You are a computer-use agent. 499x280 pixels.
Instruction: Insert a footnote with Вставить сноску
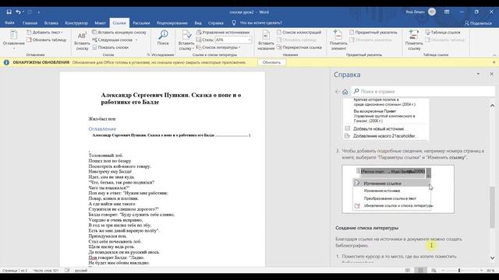coord(82,41)
